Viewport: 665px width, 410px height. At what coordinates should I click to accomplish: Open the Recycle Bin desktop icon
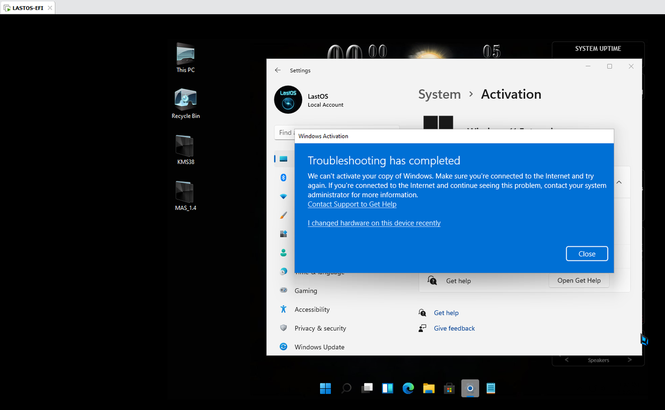185,103
